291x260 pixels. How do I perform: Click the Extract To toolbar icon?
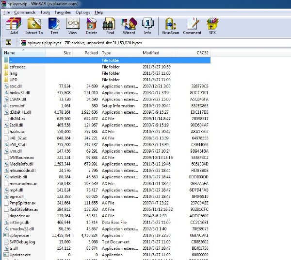click(x=34, y=24)
